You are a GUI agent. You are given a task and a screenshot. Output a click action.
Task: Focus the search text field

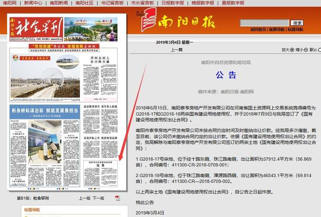(264, 23)
